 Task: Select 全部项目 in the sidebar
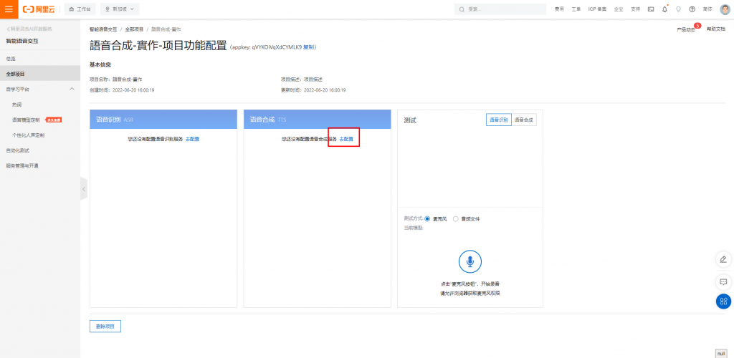point(40,74)
